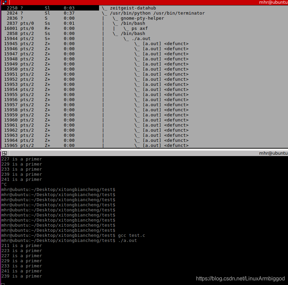Click the '223 is a primer' output line
The image size is (288, 285).
pos(22,251)
